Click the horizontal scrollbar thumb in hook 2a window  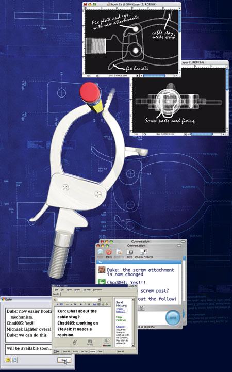coord(154,76)
